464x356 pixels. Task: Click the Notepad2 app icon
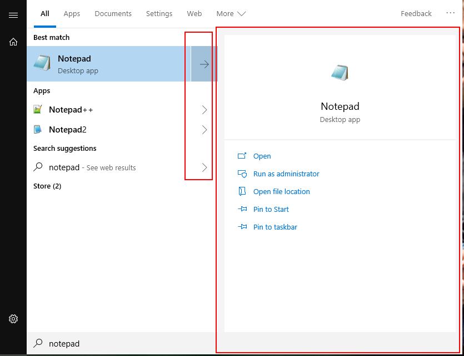pyautogui.click(x=38, y=130)
